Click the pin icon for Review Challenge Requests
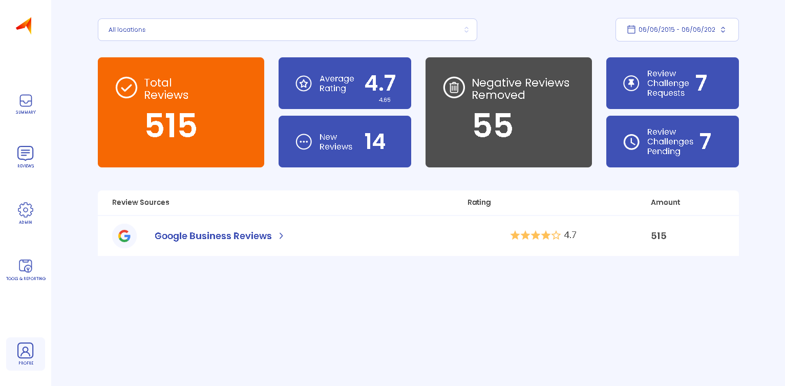Image resolution: width=785 pixels, height=386 pixels. pyautogui.click(x=631, y=83)
